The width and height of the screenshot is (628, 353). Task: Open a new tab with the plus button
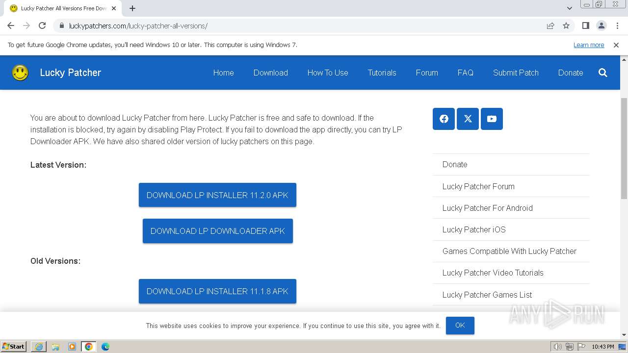(132, 8)
